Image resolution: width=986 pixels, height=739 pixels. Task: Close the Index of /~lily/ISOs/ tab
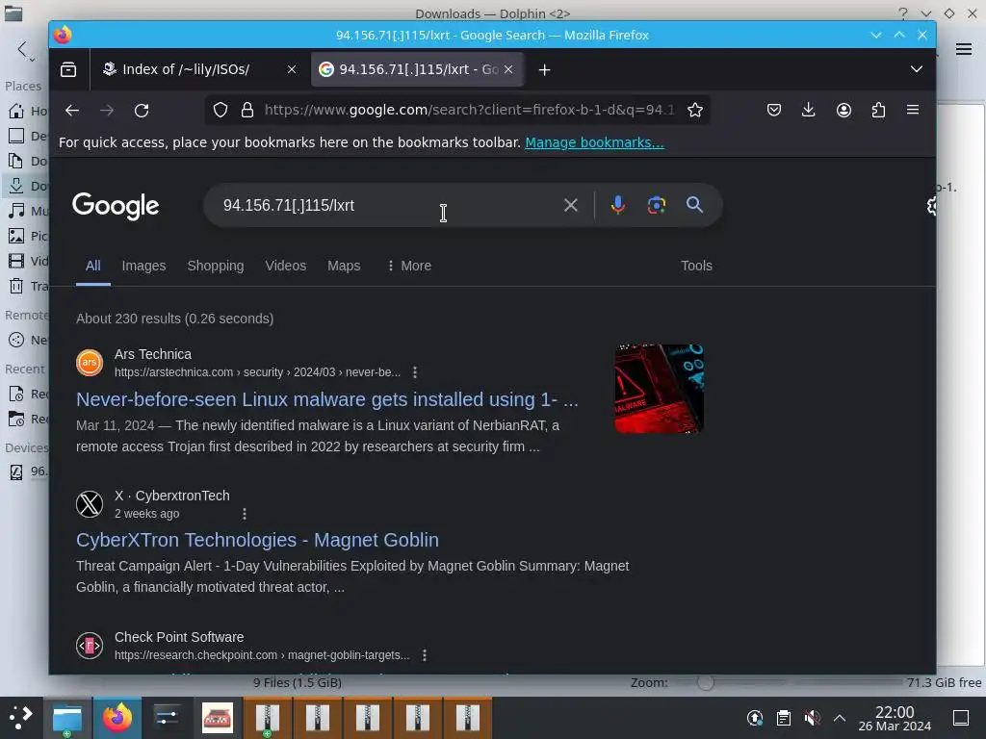[x=292, y=69]
